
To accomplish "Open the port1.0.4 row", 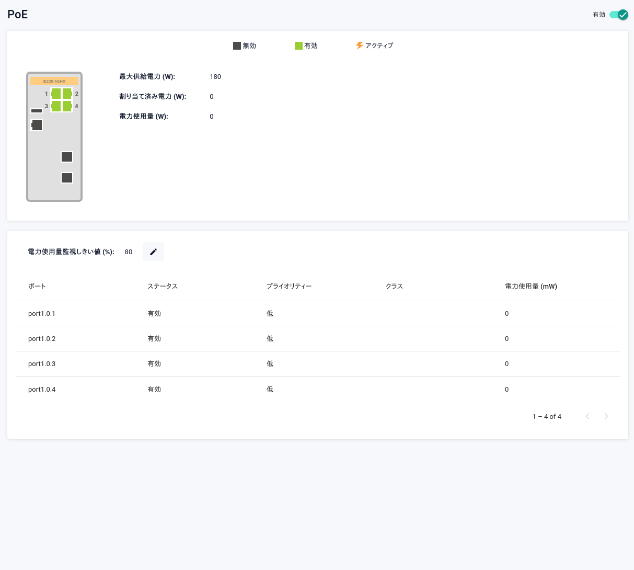I will [42, 389].
